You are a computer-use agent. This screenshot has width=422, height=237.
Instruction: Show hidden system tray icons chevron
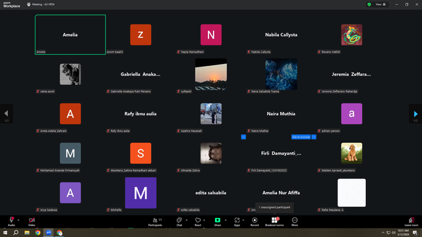pos(383,232)
